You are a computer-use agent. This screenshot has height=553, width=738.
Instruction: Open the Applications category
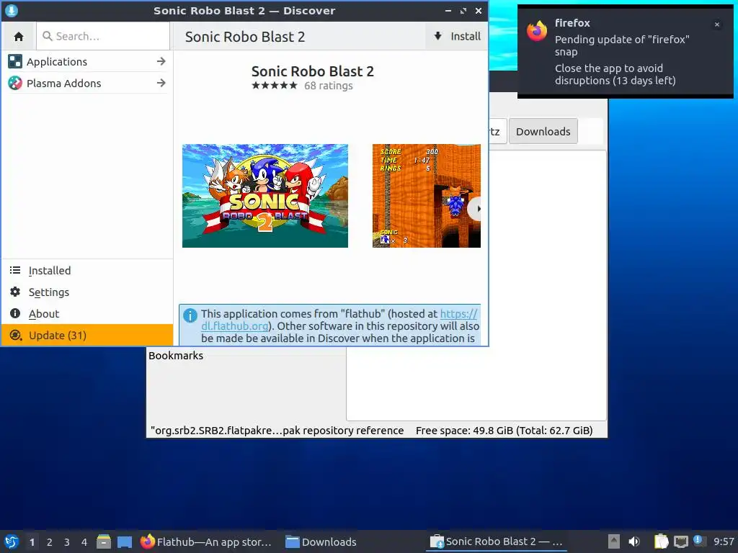[x=87, y=62]
